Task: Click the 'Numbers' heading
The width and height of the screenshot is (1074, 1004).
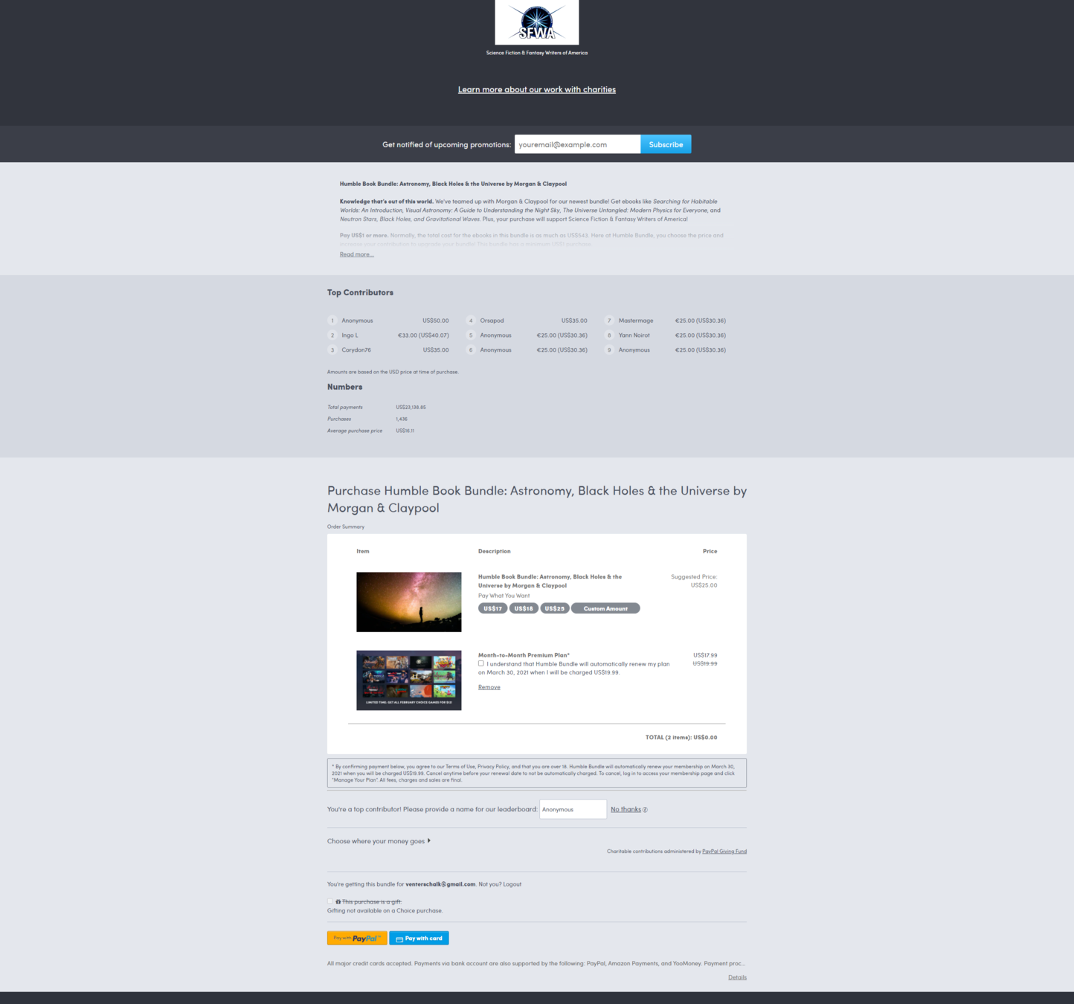Action: tap(344, 387)
